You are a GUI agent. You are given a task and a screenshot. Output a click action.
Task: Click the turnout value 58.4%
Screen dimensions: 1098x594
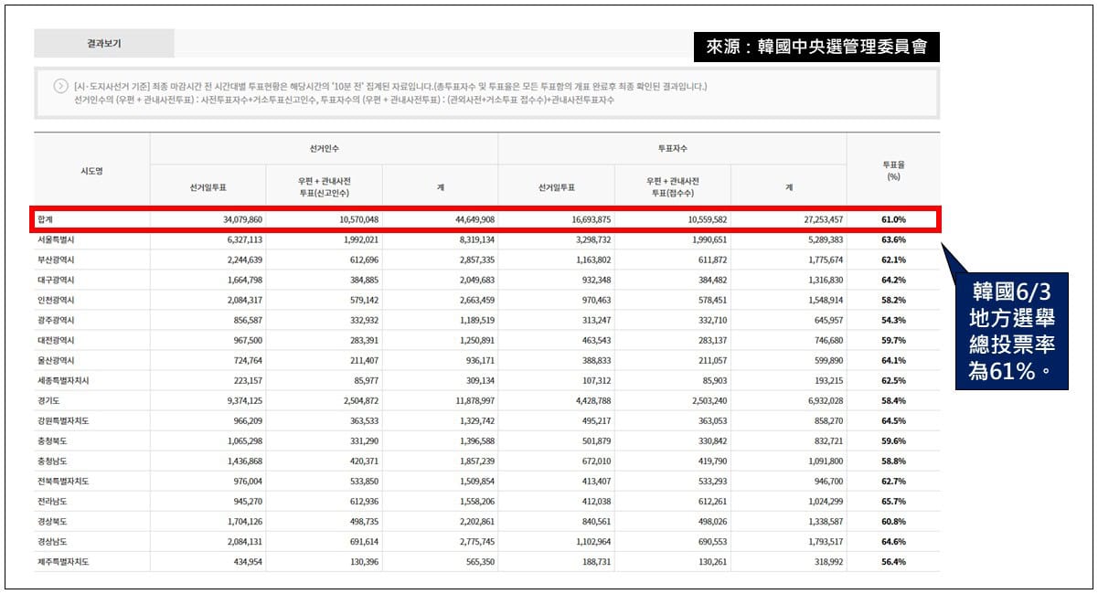[x=893, y=401]
